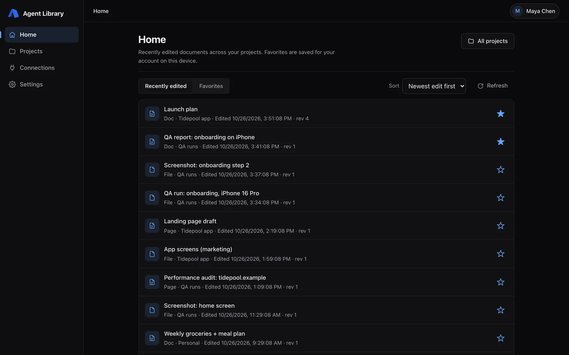This screenshot has height=355, width=569.
Task: Click the All projects button
Action: click(488, 41)
